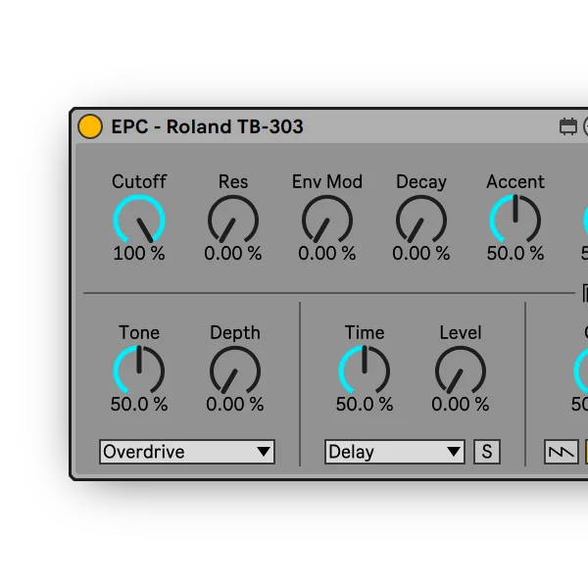Open the device preset save icon
588x588 pixels.
pyautogui.click(x=568, y=126)
